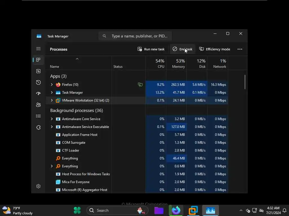Switch to VMware Workstation on taskbar
Image resolution: width=289 pixels, height=216 pixels.
[x=193, y=210]
